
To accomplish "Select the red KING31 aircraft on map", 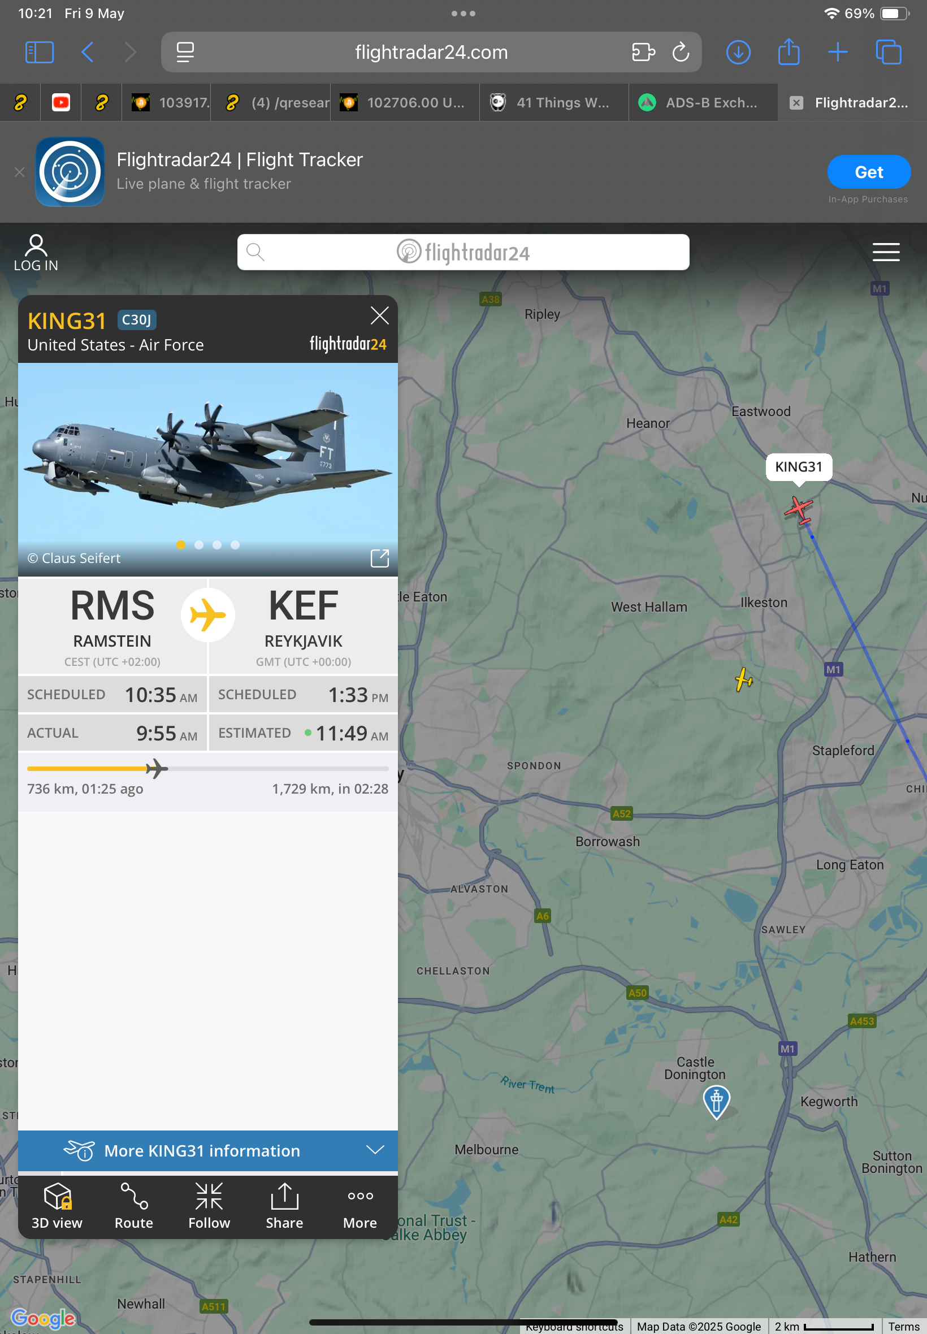I will pyautogui.click(x=799, y=510).
